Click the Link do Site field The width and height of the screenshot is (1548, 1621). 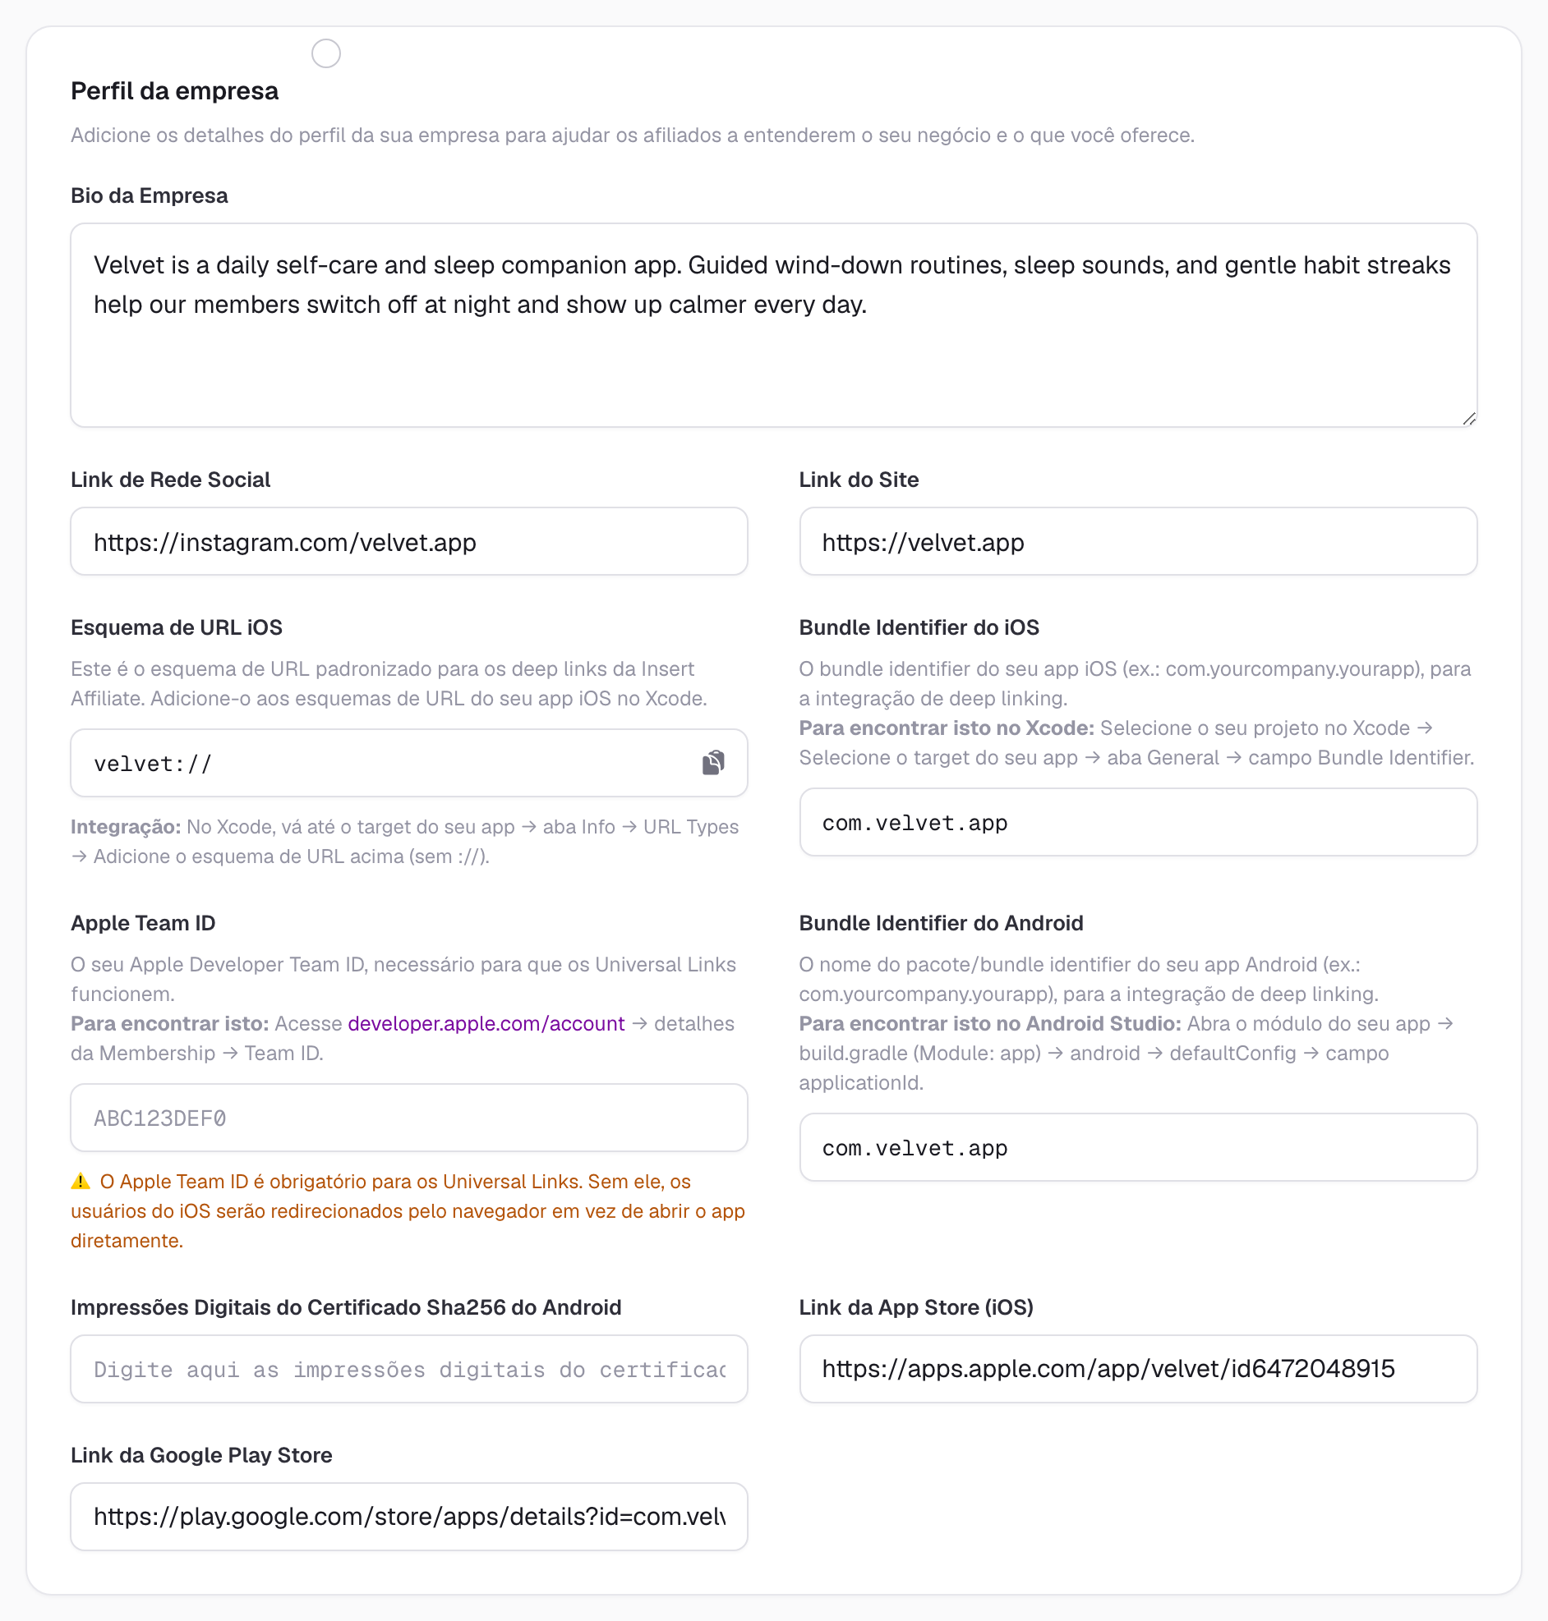(x=1137, y=542)
